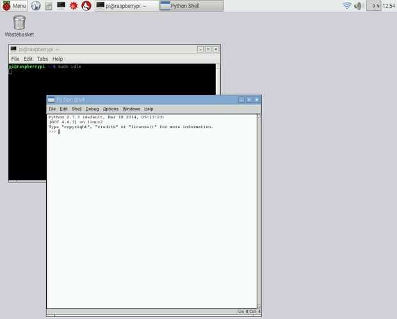Click the clock showing 12:54
Screen dimensions: 397x319
click(389, 6)
